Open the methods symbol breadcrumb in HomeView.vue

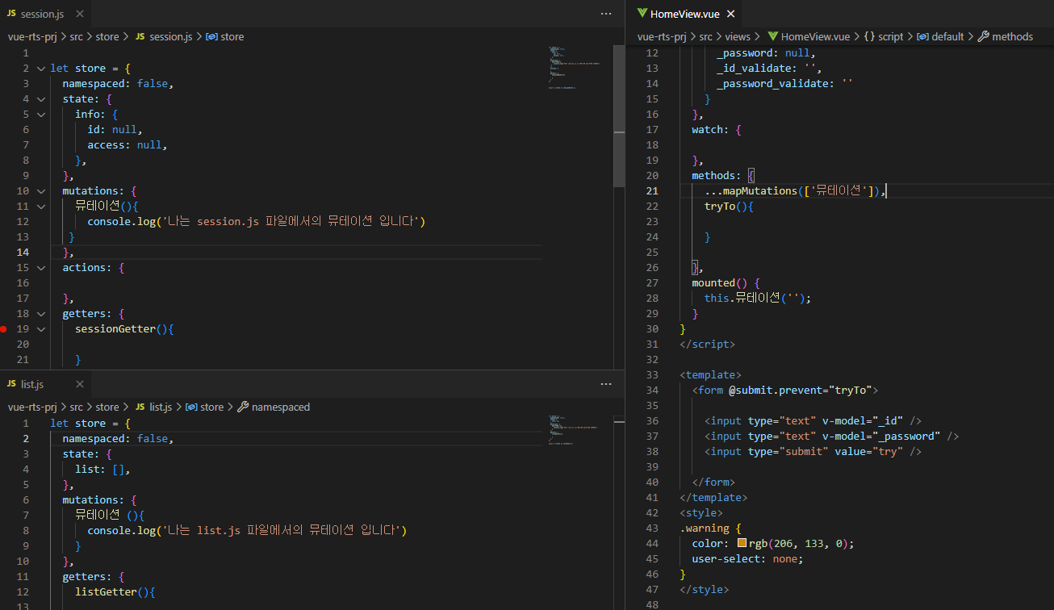pyautogui.click(x=1006, y=36)
